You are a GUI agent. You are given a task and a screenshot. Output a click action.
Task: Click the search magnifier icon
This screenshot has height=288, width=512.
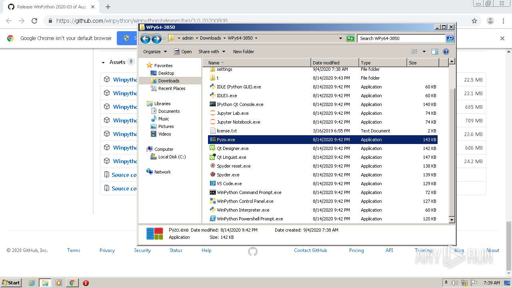(x=450, y=38)
